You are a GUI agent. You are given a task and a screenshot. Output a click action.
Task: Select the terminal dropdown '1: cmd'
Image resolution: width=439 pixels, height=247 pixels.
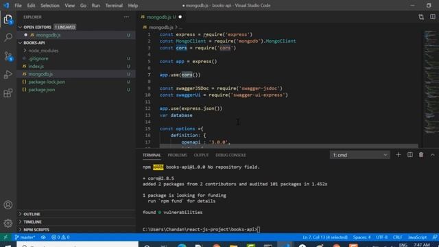tap(359, 155)
